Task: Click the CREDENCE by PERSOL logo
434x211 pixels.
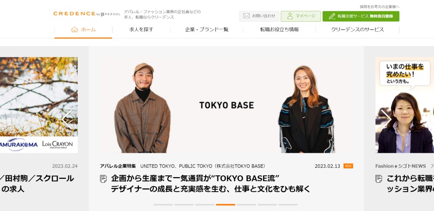Action: tap(87, 13)
